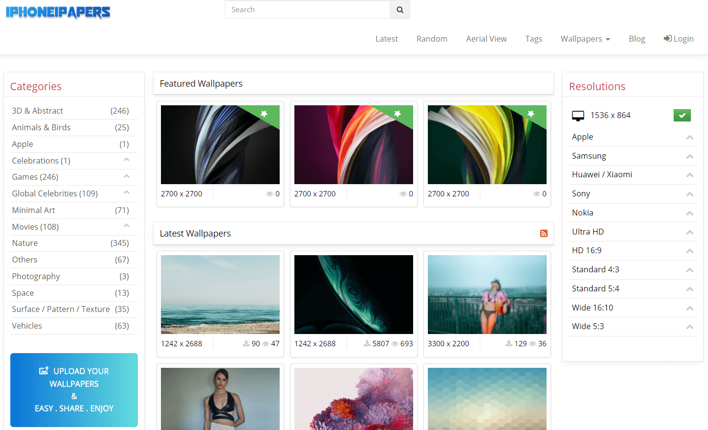Viewport: 708px width, 430px height.
Task: Open the Blog page
Action: (x=637, y=39)
